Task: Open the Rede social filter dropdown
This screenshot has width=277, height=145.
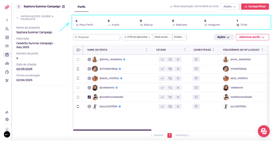Action: pyautogui.click(x=163, y=37)
